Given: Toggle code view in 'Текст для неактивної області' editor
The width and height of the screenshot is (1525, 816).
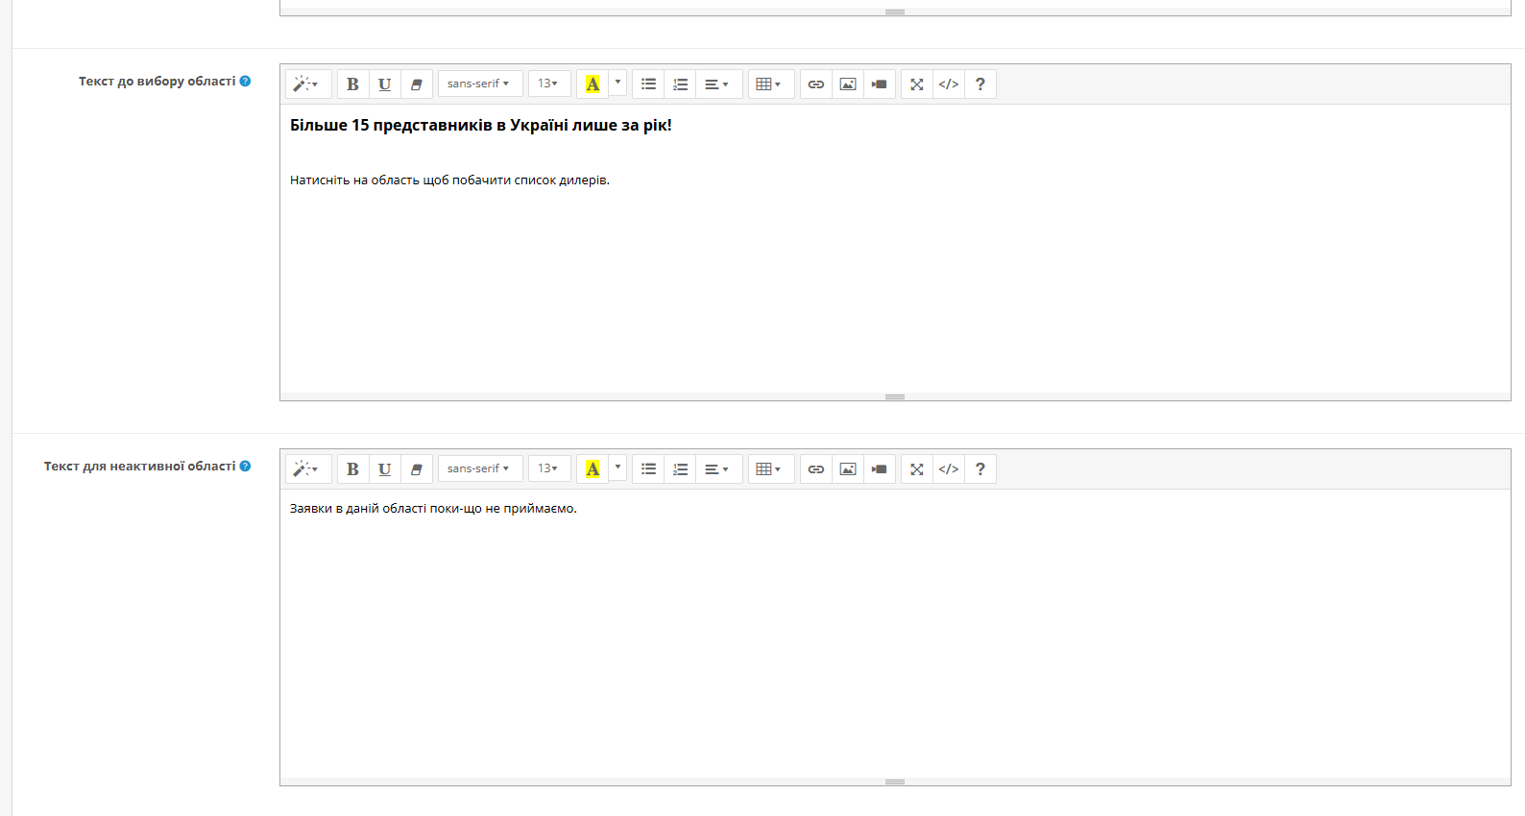Looking at the screenshot, I should tap(949, 469).
